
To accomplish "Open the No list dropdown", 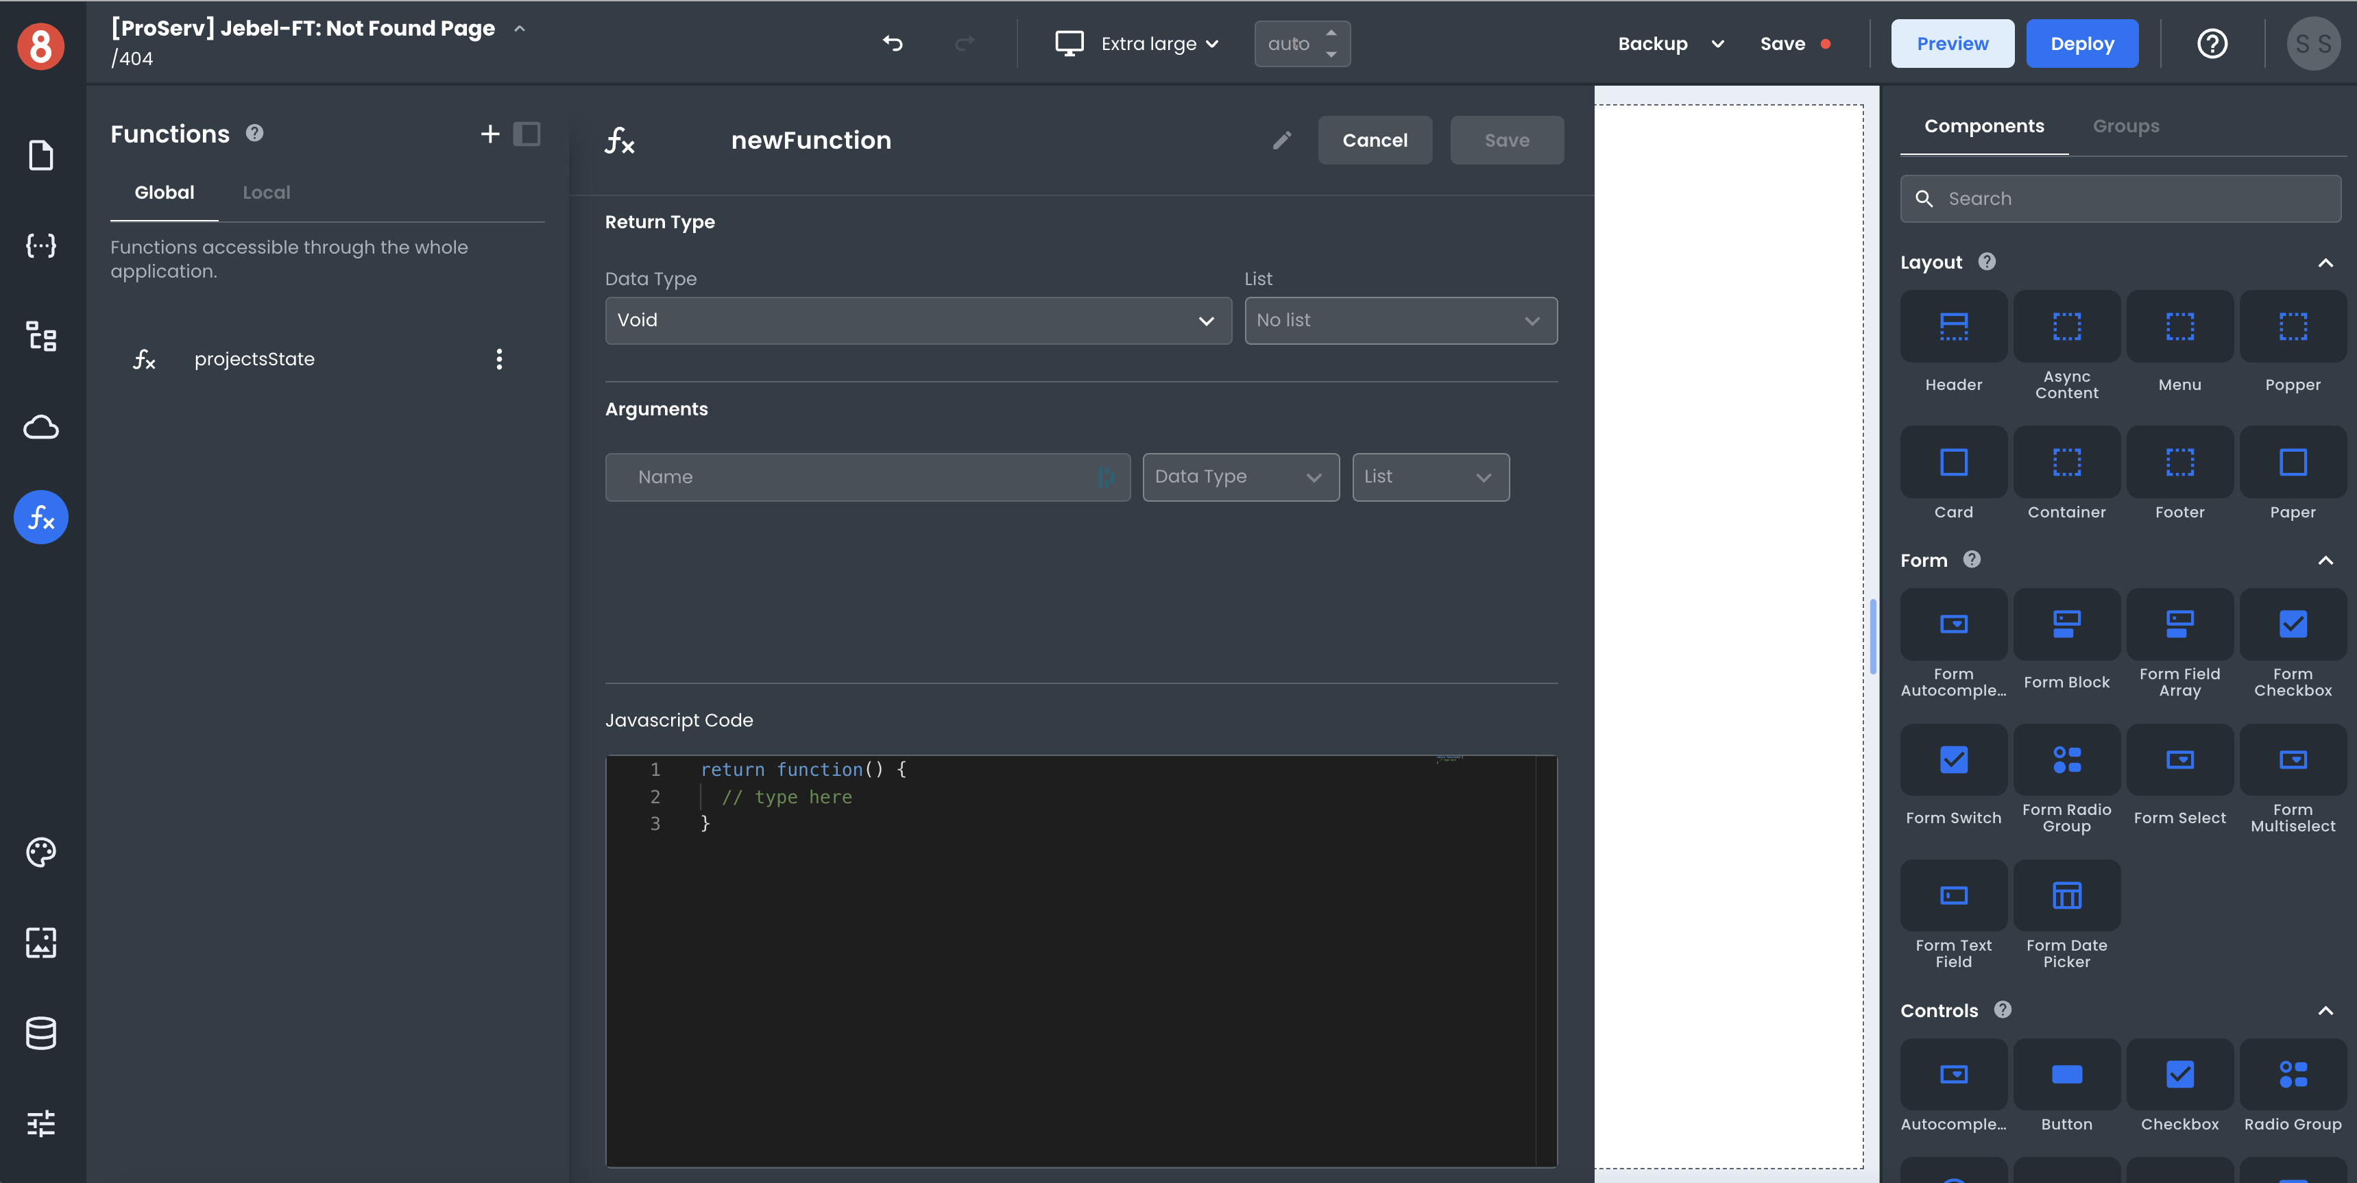I will coord(1400,320).
